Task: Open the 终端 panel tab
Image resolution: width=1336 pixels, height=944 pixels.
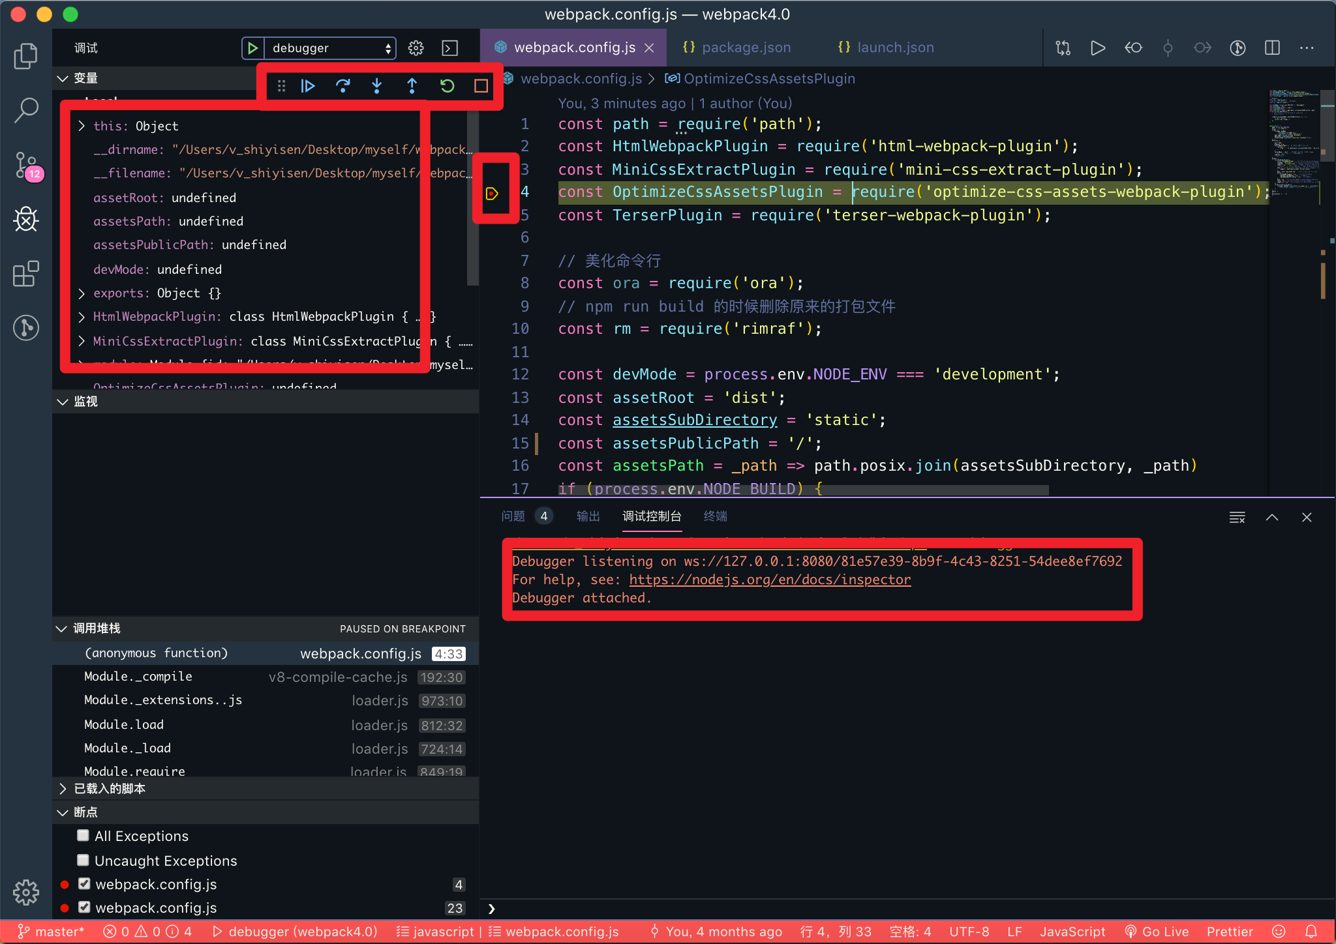Action: [715, 516]
